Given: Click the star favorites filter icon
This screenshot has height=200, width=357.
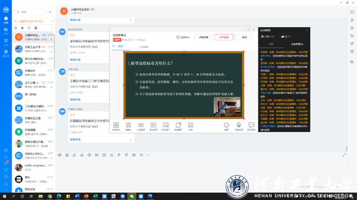Looking at the screenshot, I should coord(22,28).
